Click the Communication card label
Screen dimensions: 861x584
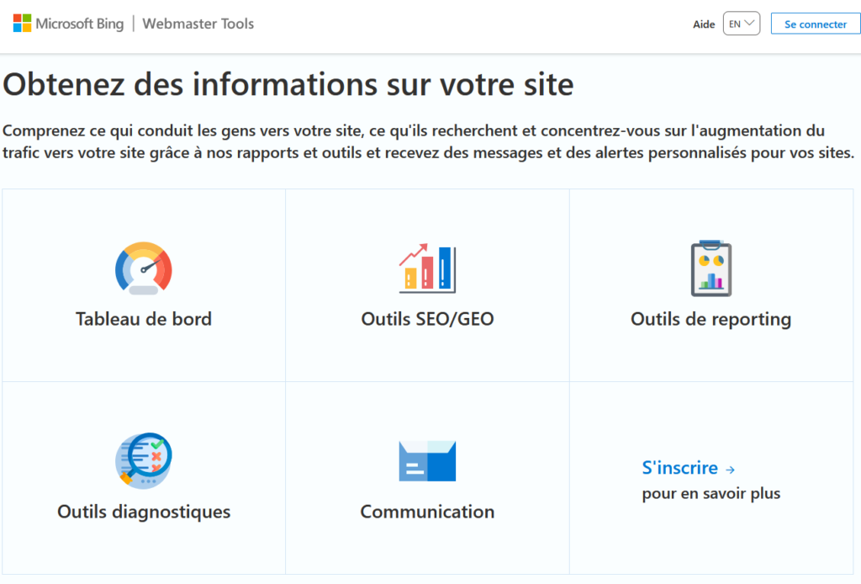pos(427,511)
